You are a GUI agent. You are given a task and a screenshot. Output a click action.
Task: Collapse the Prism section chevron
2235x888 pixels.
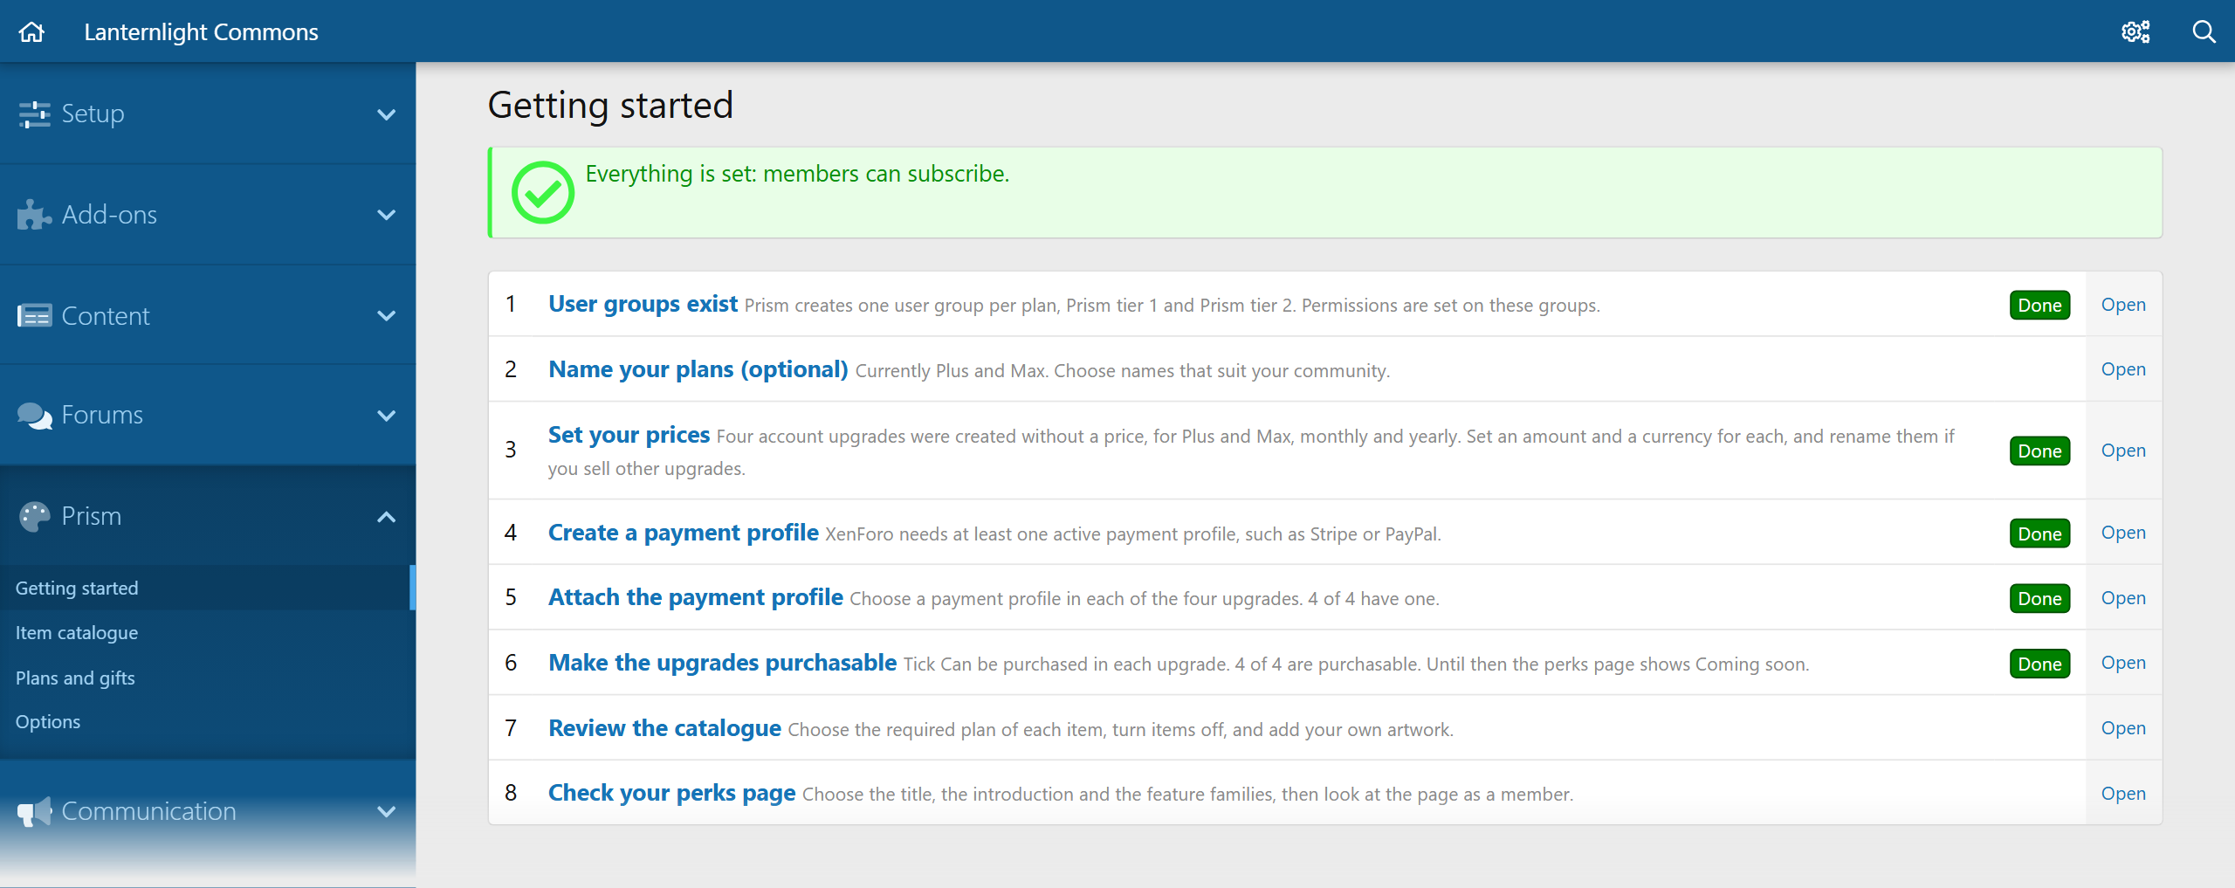386,517
